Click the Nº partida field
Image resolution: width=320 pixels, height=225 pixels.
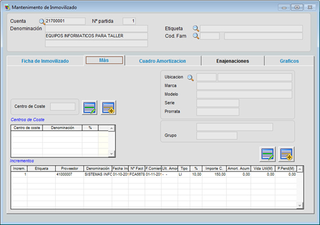tap(129, 21)
